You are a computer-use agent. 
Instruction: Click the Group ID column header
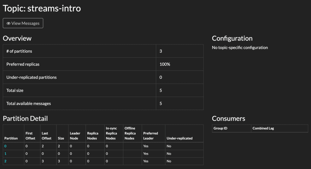click(221, 128)
